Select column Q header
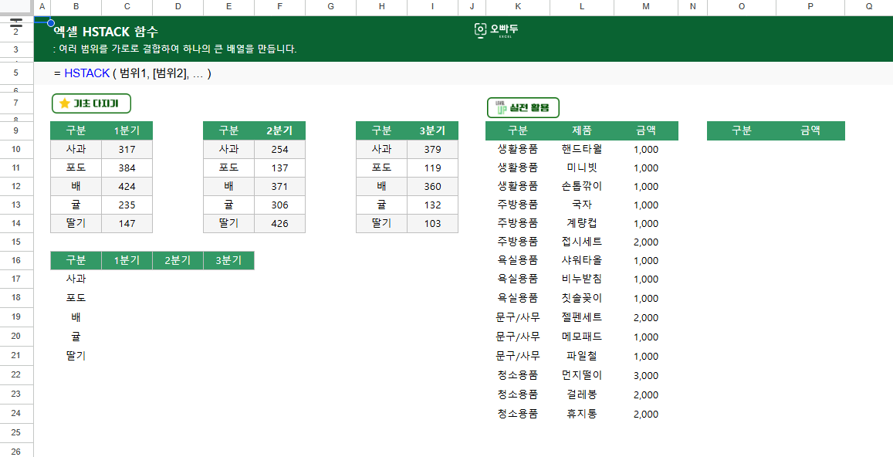 pyautogui.click(x=869, y=7)
